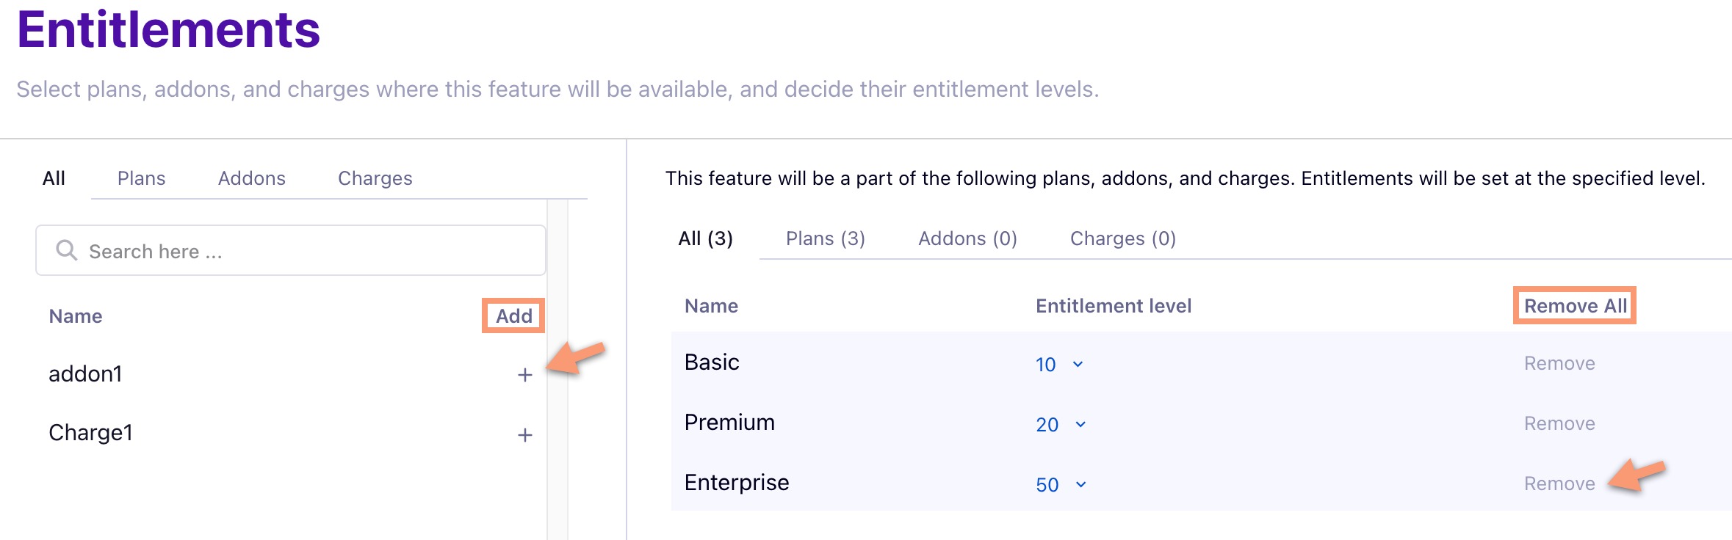1732x540 pixels.
Task: Switch to the Plans (3) tab
Action: [x=825, y=238]
